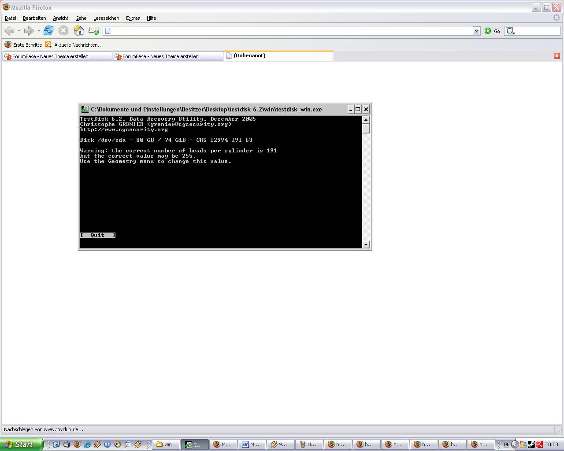Maximize the testdisk_win.exe console window
The height and width of the screenshot is (451, 564).
click(358, 109)
